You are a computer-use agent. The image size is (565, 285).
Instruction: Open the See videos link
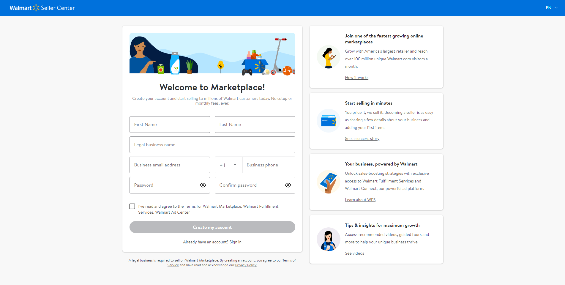point(355,253)
